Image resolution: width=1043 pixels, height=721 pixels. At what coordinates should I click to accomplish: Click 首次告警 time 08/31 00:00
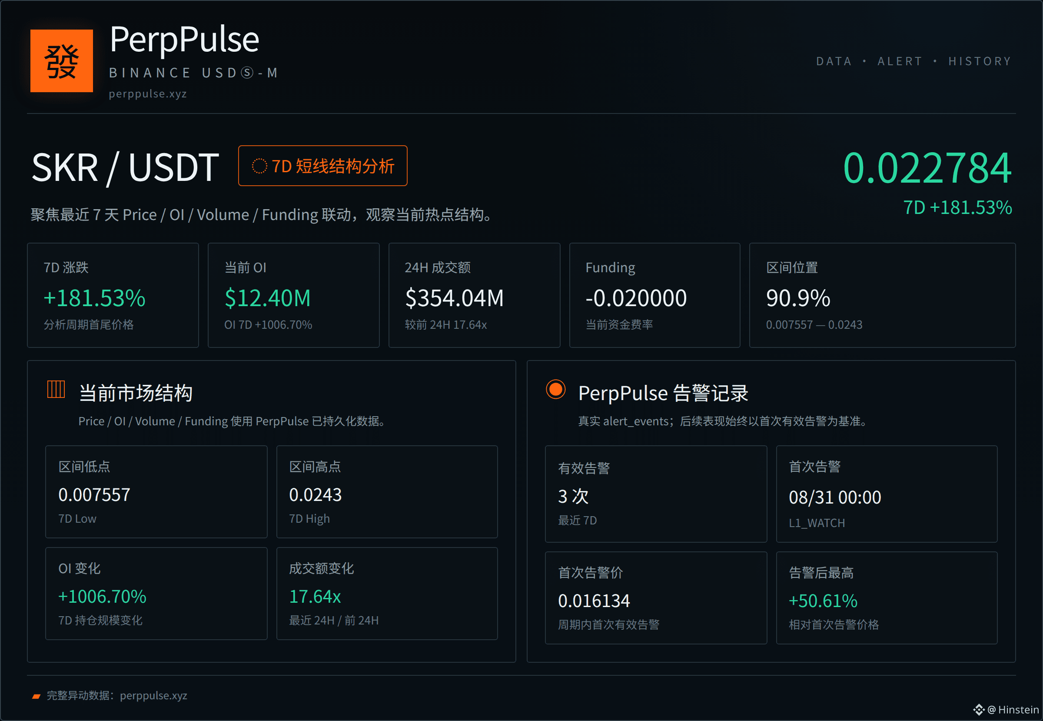tap(834, 497)
